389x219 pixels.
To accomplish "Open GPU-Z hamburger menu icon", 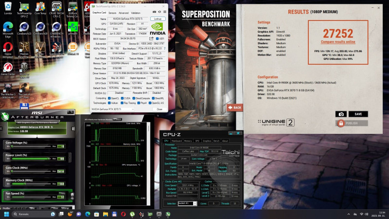I will tap(165, 12).
